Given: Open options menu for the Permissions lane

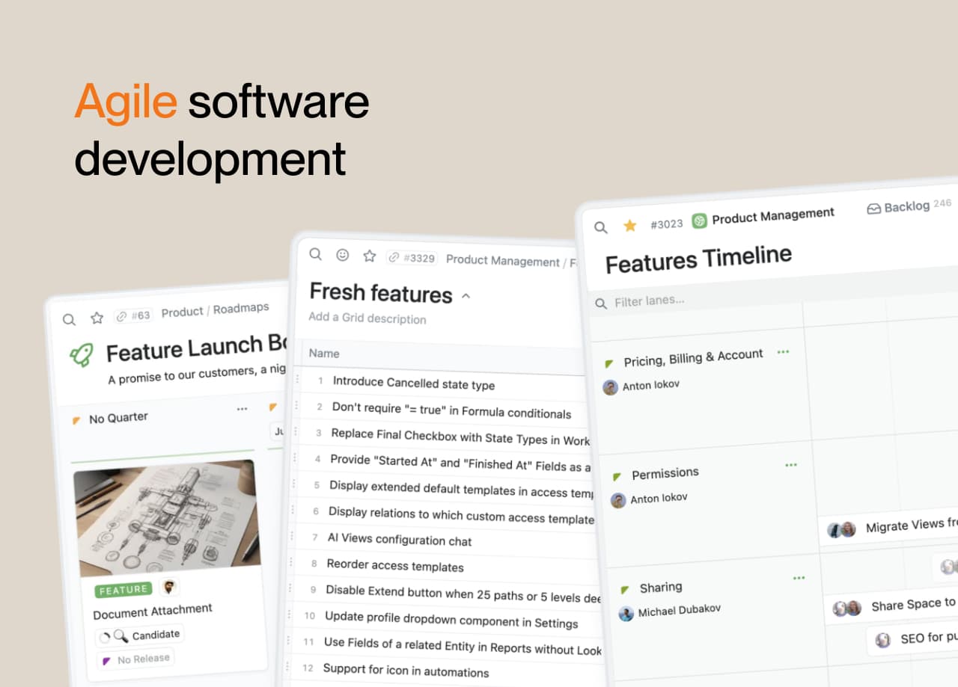Looking at the screenshot, I should pos(791,465).
